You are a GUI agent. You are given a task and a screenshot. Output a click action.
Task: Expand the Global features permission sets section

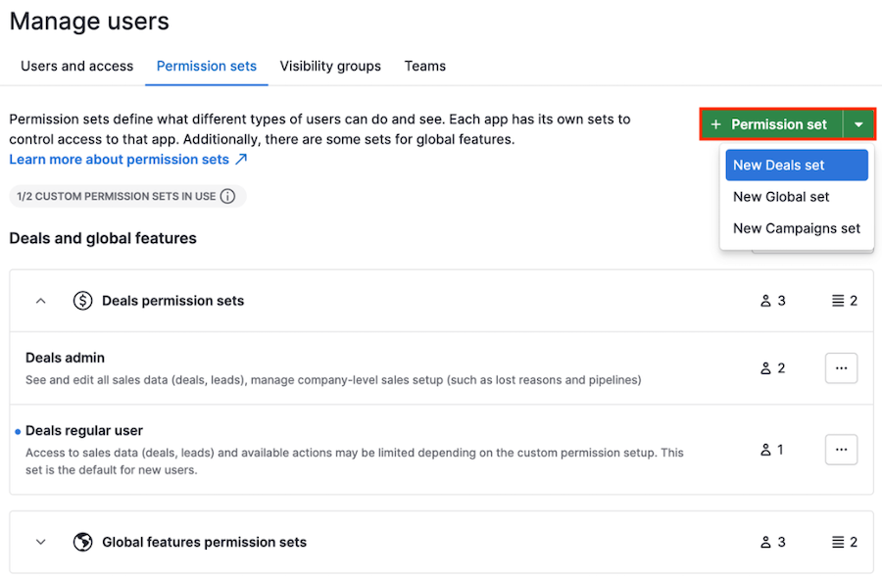coord(40,542)
